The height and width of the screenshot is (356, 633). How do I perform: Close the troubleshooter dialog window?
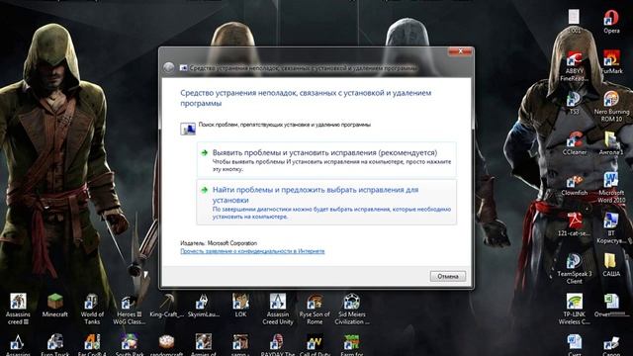460,51
